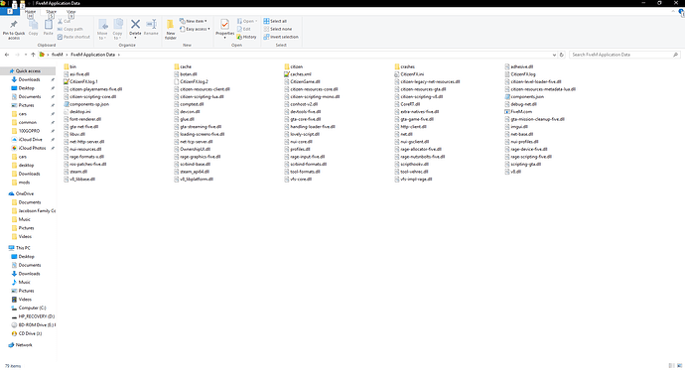Switch to the Share ribbon tab

pyautogui.click(x=51, y=11)
